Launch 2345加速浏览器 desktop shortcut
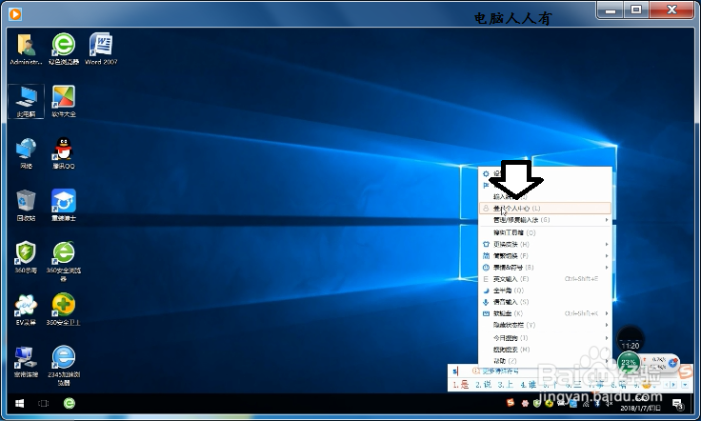This screenshot has height=421, width=701. point(64,366)
